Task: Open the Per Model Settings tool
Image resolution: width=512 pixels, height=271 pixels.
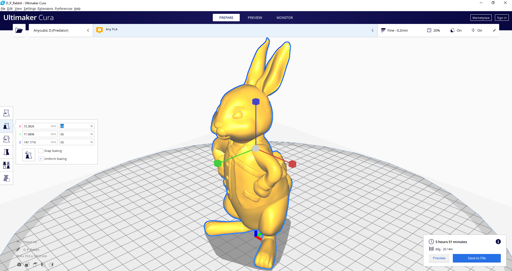Action: pos(6,165)
